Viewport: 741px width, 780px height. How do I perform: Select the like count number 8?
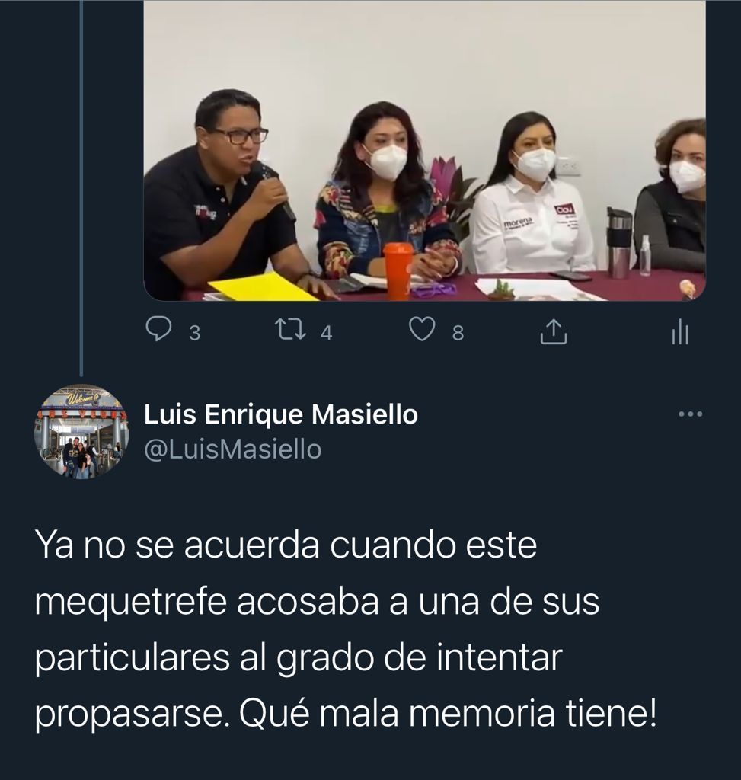tap(458, 334)
